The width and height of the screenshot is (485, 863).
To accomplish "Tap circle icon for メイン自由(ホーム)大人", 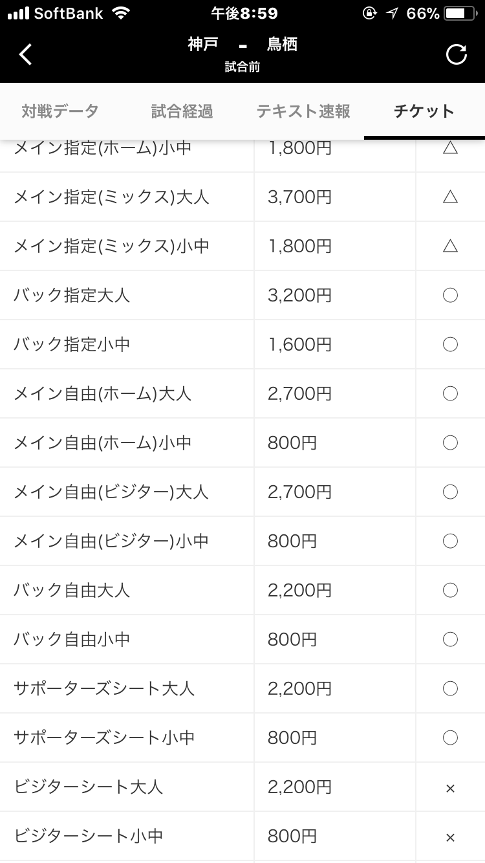I will (450, 393).
